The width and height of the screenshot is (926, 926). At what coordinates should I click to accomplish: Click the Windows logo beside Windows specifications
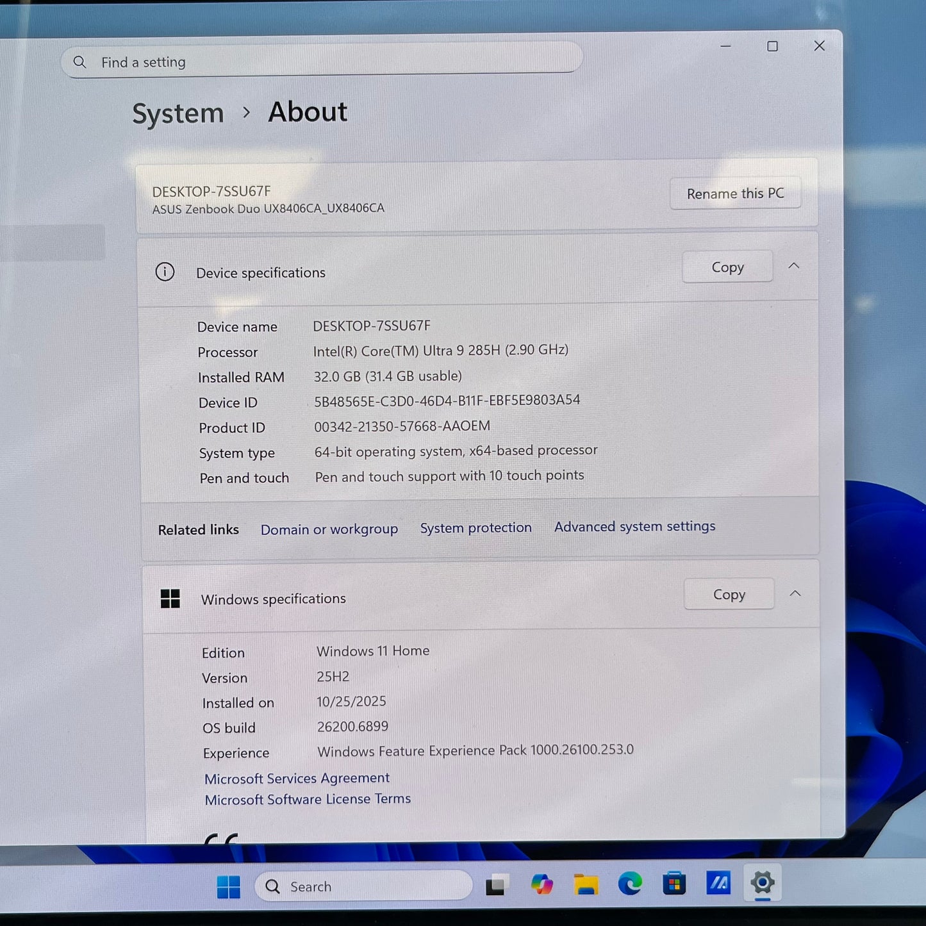[x=170, y=599]
